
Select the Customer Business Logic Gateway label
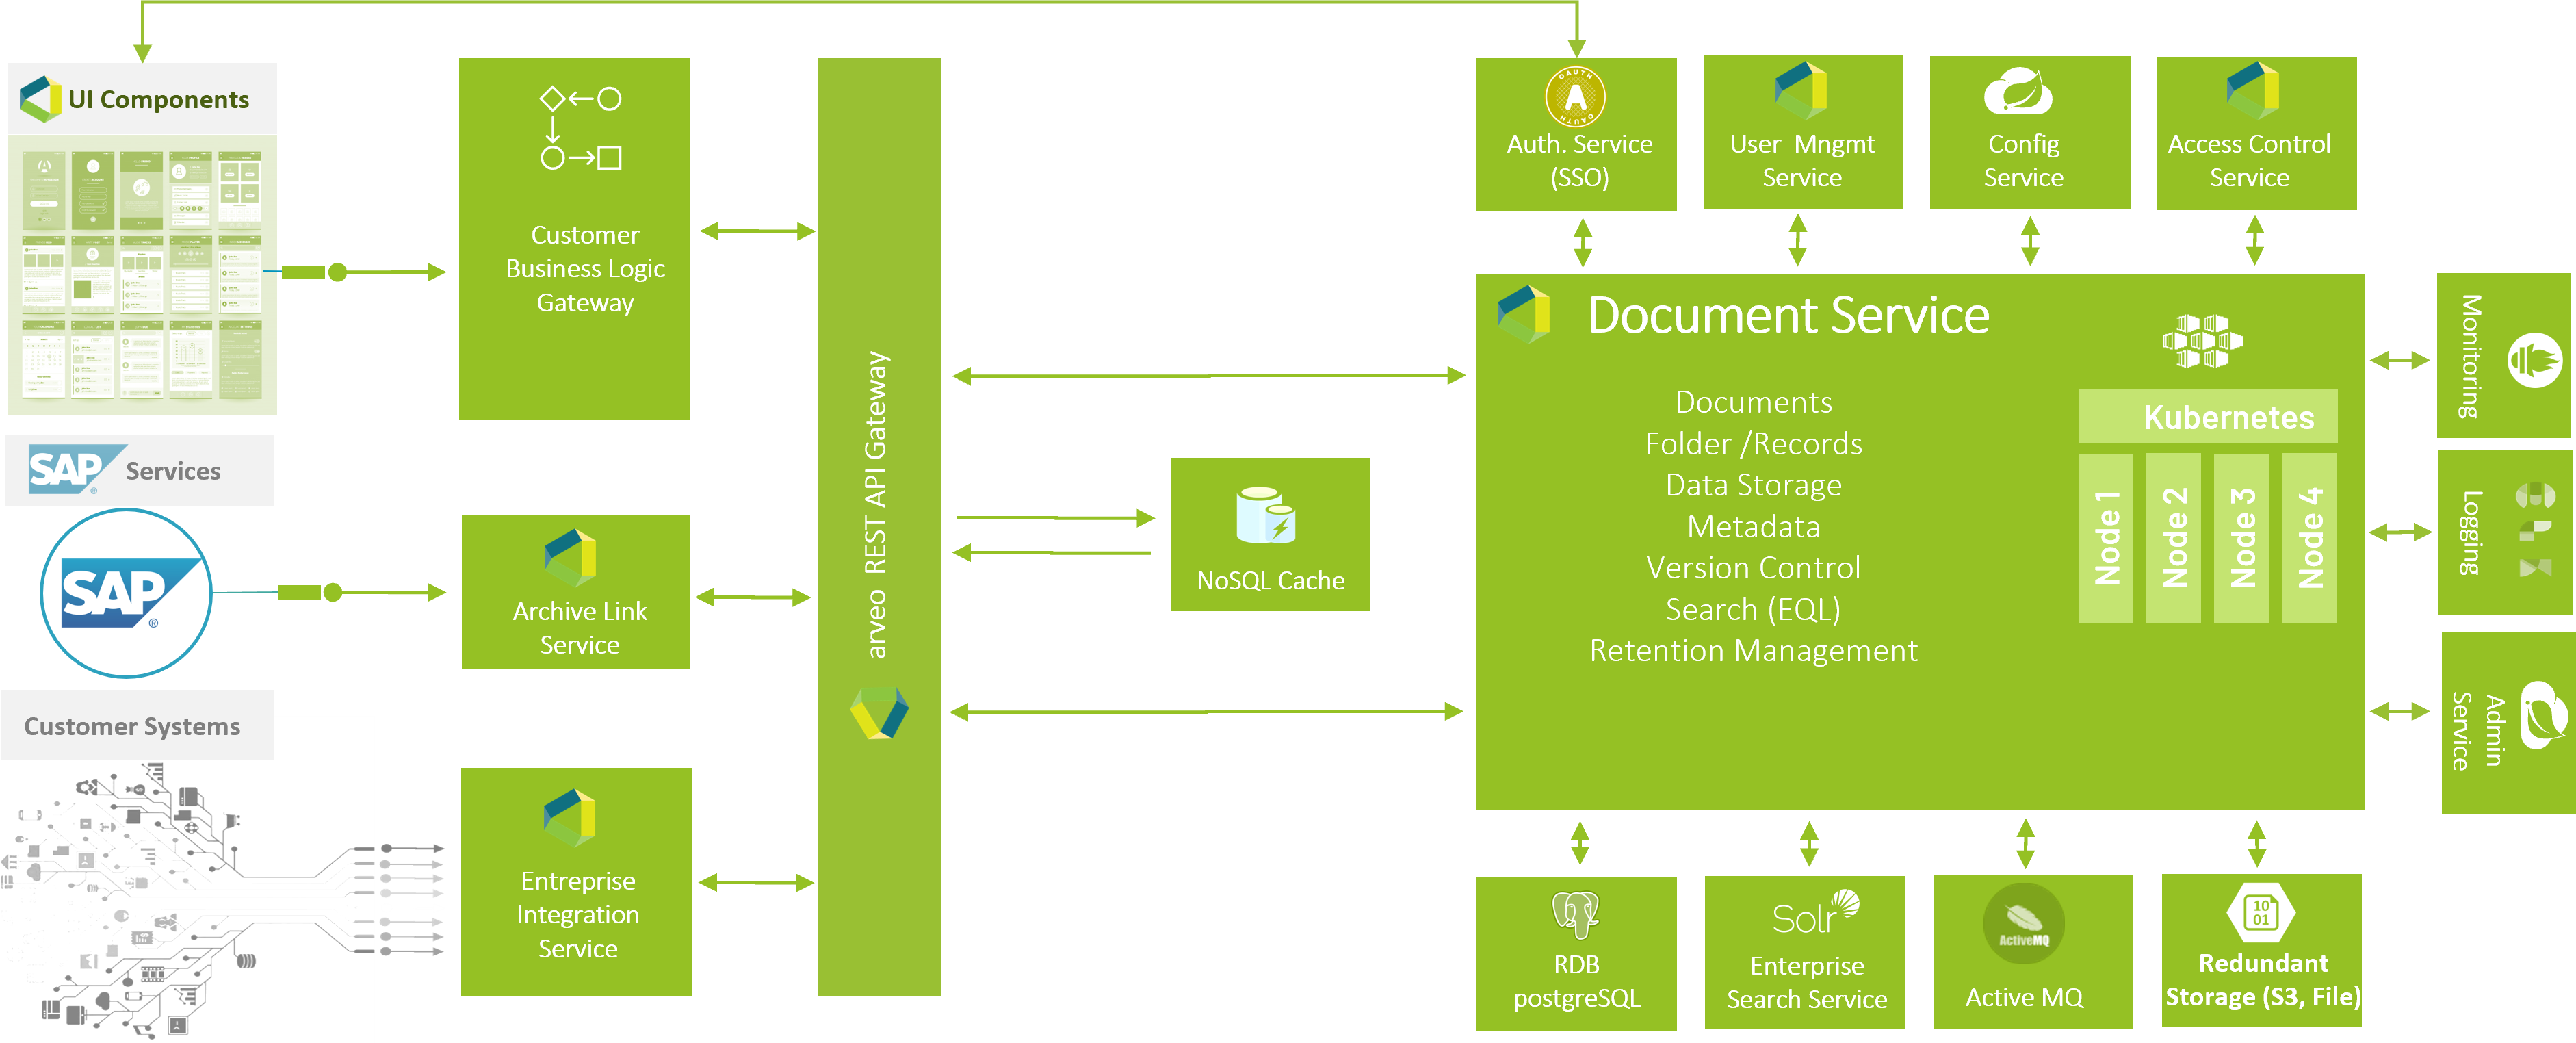click(x=585, y=268)
